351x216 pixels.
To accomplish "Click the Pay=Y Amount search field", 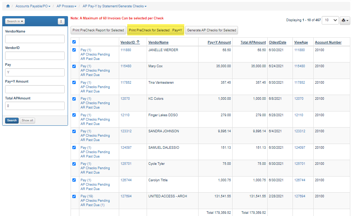I will click(35, 89).
